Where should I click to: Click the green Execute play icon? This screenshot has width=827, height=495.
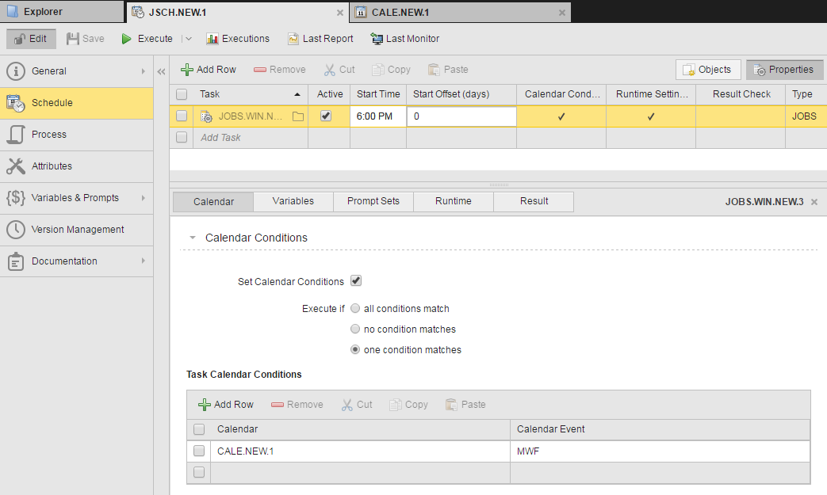pos(126,39)
